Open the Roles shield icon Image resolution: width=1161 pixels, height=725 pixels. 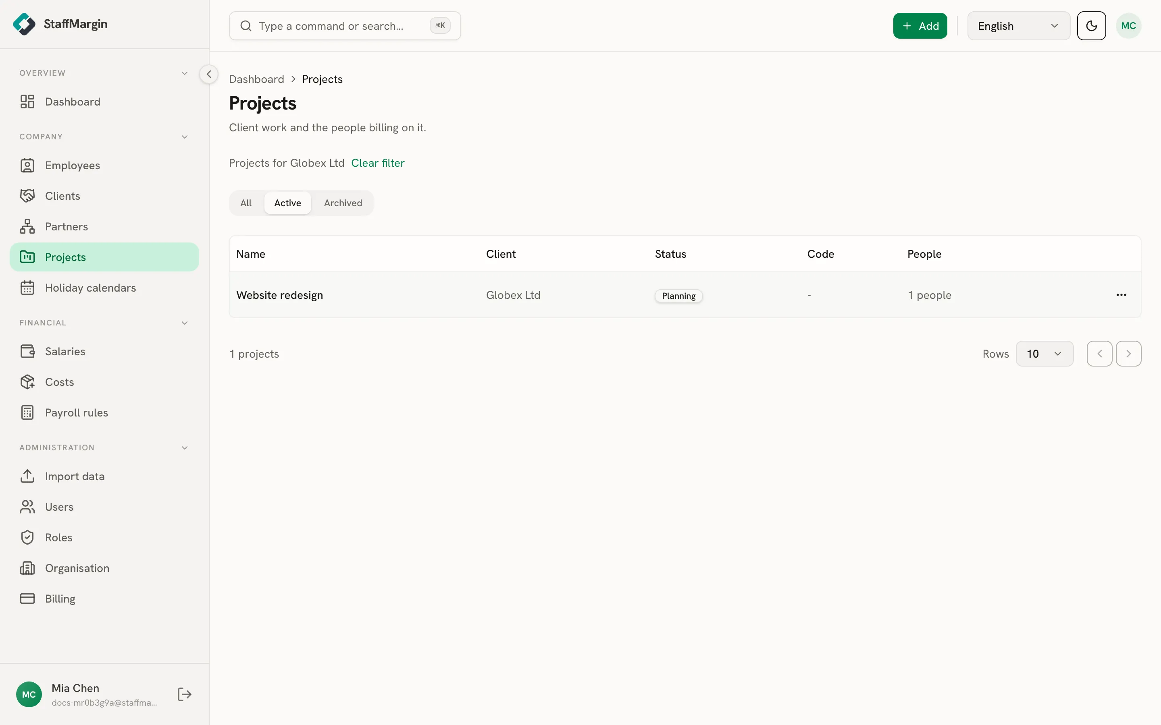(27, 538)
